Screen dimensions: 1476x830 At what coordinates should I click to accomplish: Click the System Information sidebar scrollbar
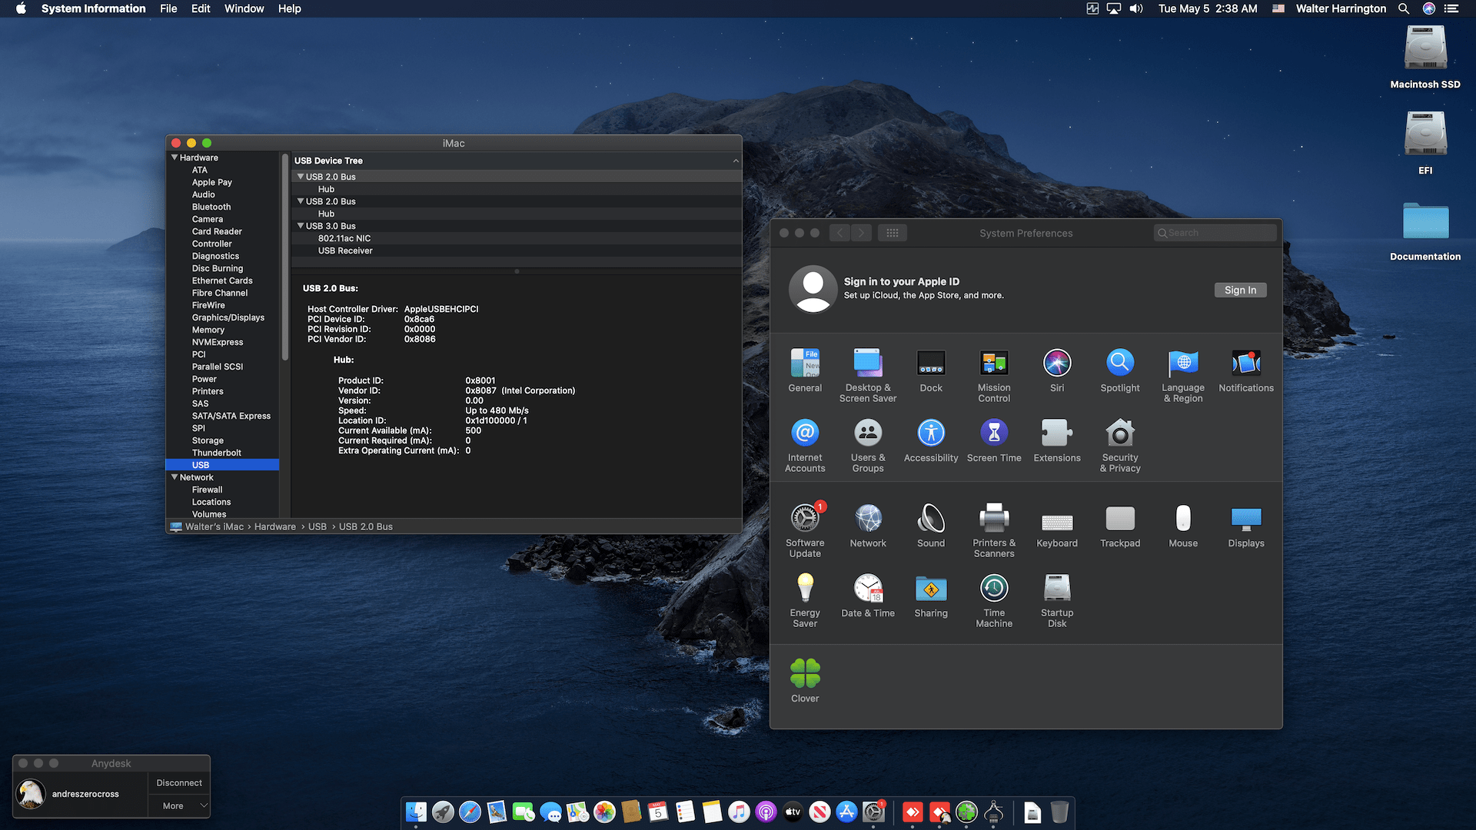click(285, 257)
